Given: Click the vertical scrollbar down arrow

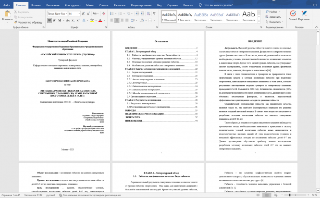Looking at the screenshot, I should tap(318, 190).
